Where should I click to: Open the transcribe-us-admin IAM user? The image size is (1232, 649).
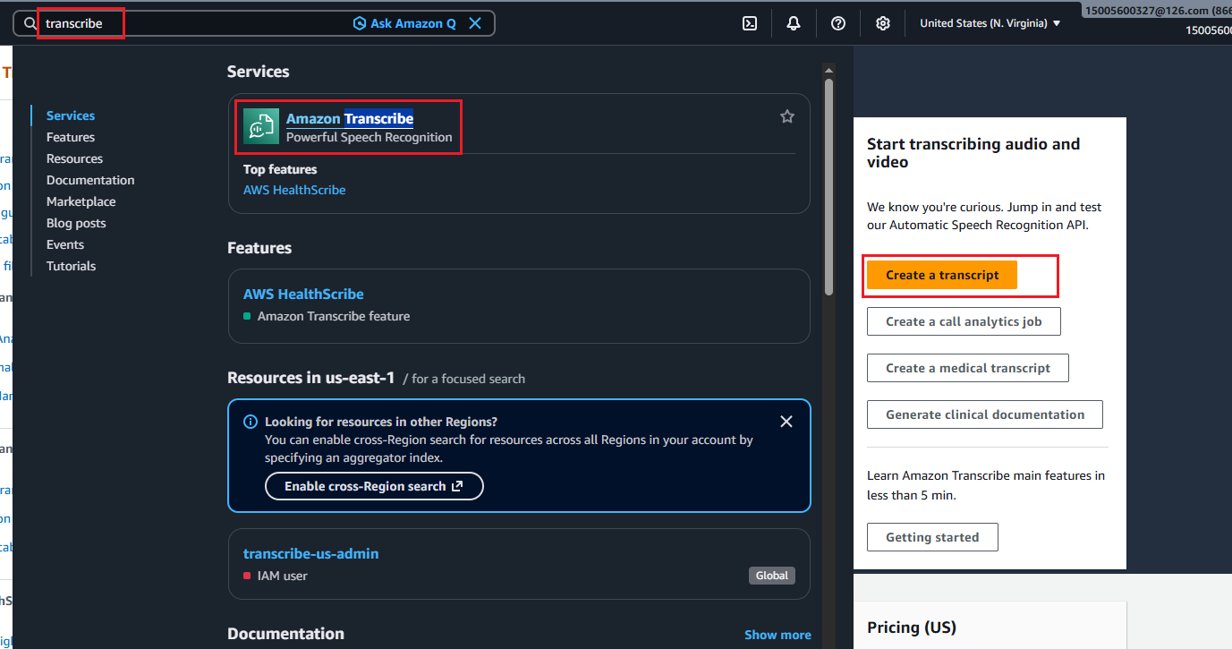pos(310,553)
